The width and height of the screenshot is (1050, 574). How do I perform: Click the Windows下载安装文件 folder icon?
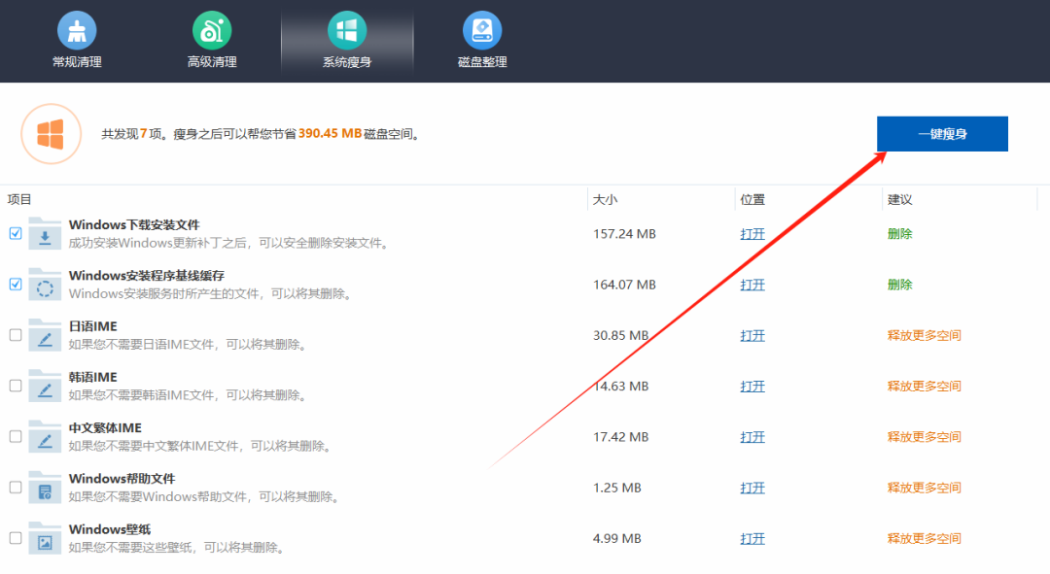45,233
